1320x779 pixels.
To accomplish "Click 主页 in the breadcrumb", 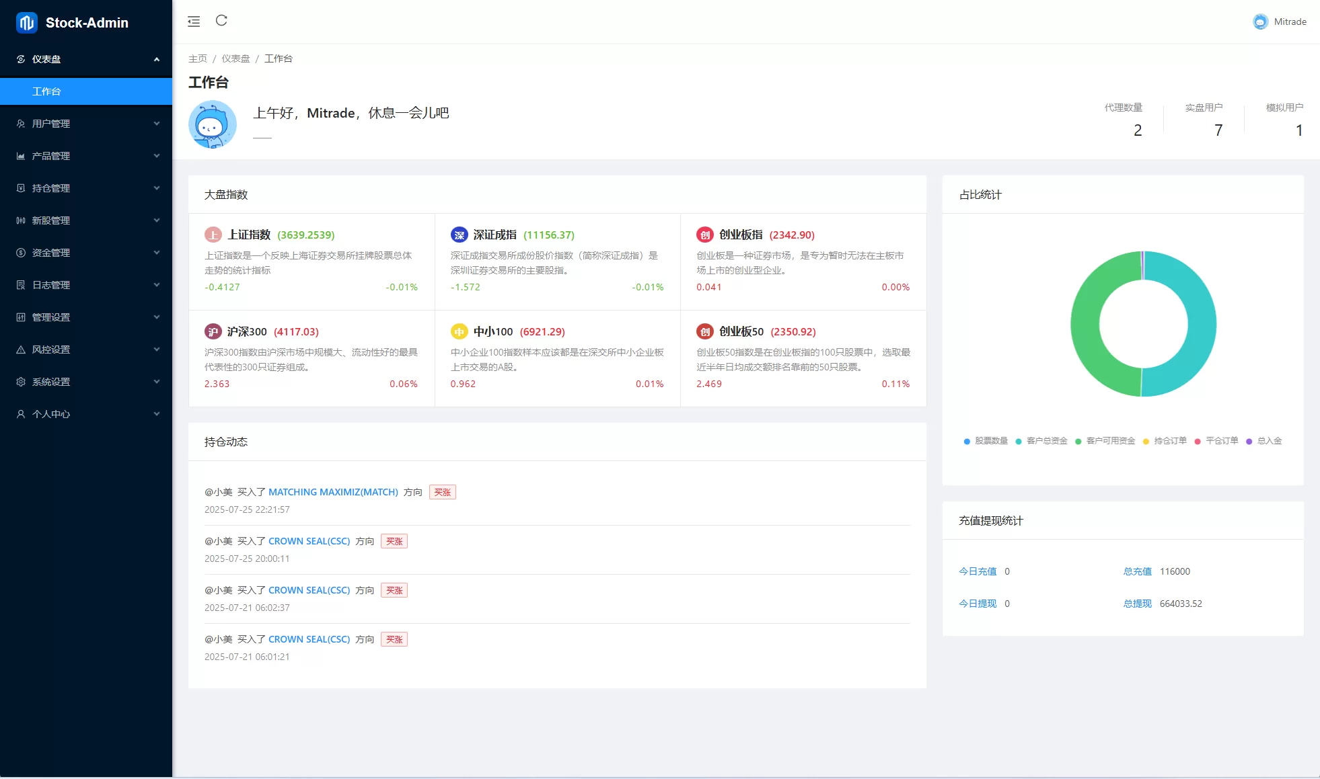I will 198,58.
